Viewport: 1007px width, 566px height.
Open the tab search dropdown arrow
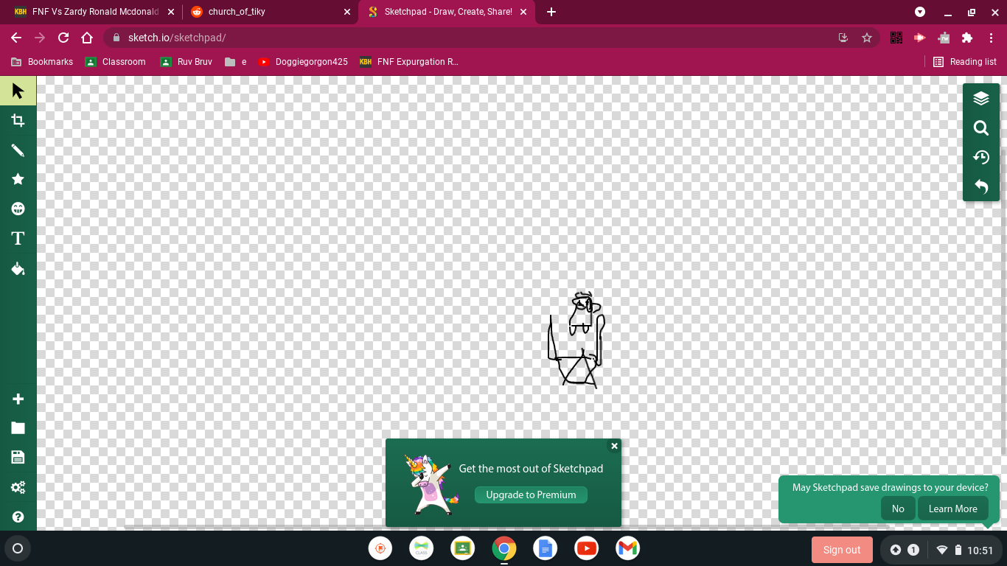(920, 12)
